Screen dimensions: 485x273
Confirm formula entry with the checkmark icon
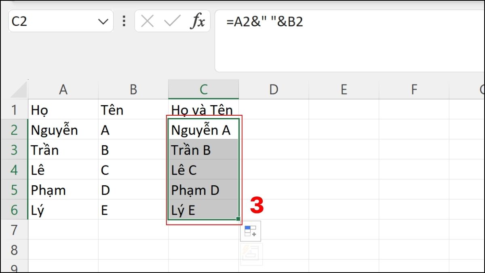pyautogui.click(x=172, y=21)
